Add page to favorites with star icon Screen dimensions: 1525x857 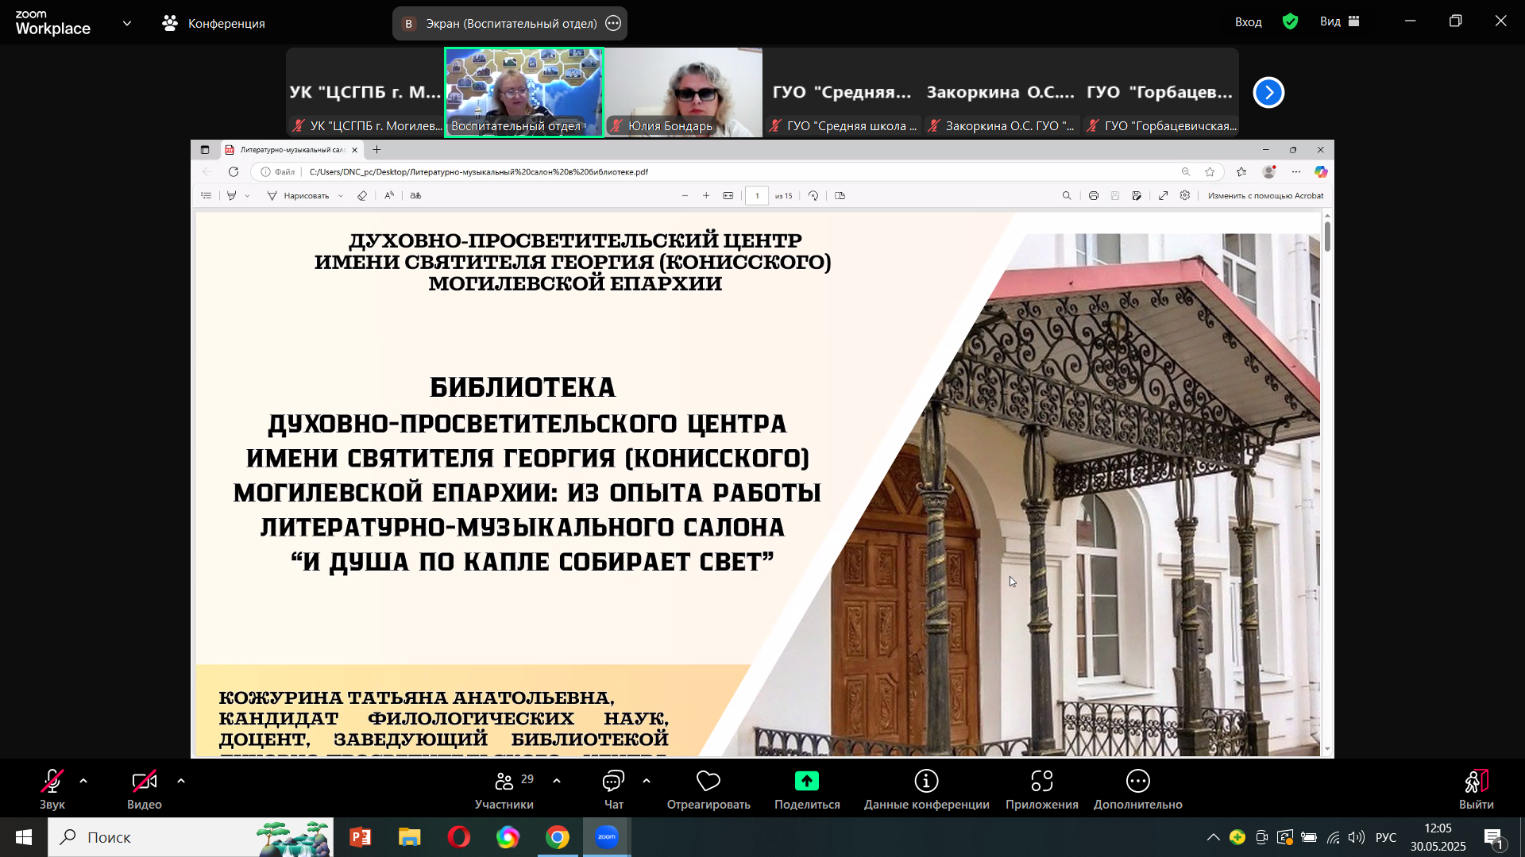coord(1210,171)
